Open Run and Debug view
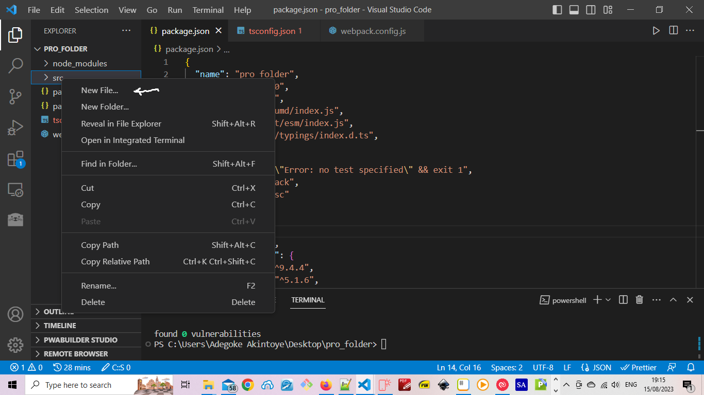 [15, 128]
